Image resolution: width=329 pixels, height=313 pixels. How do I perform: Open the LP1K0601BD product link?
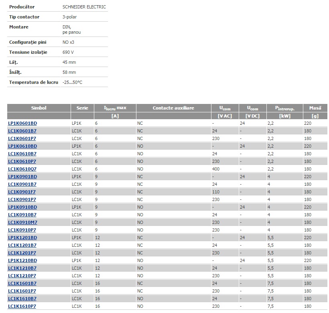22,123
